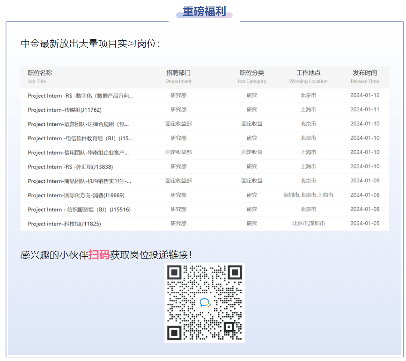
Task: Click the pink 扫码 highlighted text
Action: click(x=99, y=255)
